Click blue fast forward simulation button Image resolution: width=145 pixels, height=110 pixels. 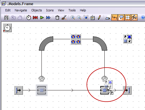48,18
